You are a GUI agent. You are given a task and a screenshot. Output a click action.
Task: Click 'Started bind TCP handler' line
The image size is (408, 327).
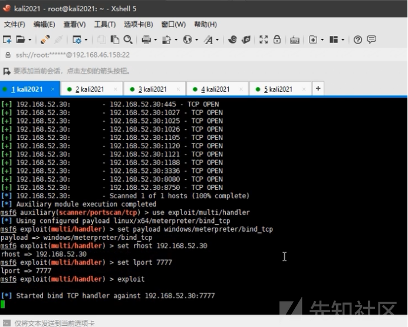[x=108, y=296]
